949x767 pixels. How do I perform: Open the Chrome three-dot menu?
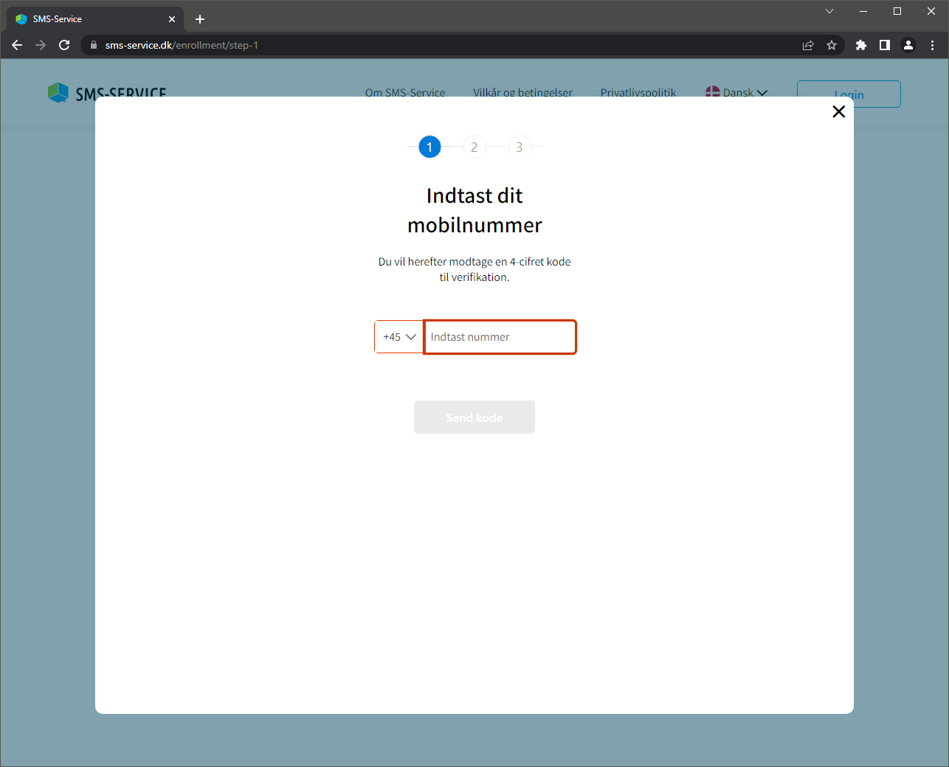click(932, 45)
